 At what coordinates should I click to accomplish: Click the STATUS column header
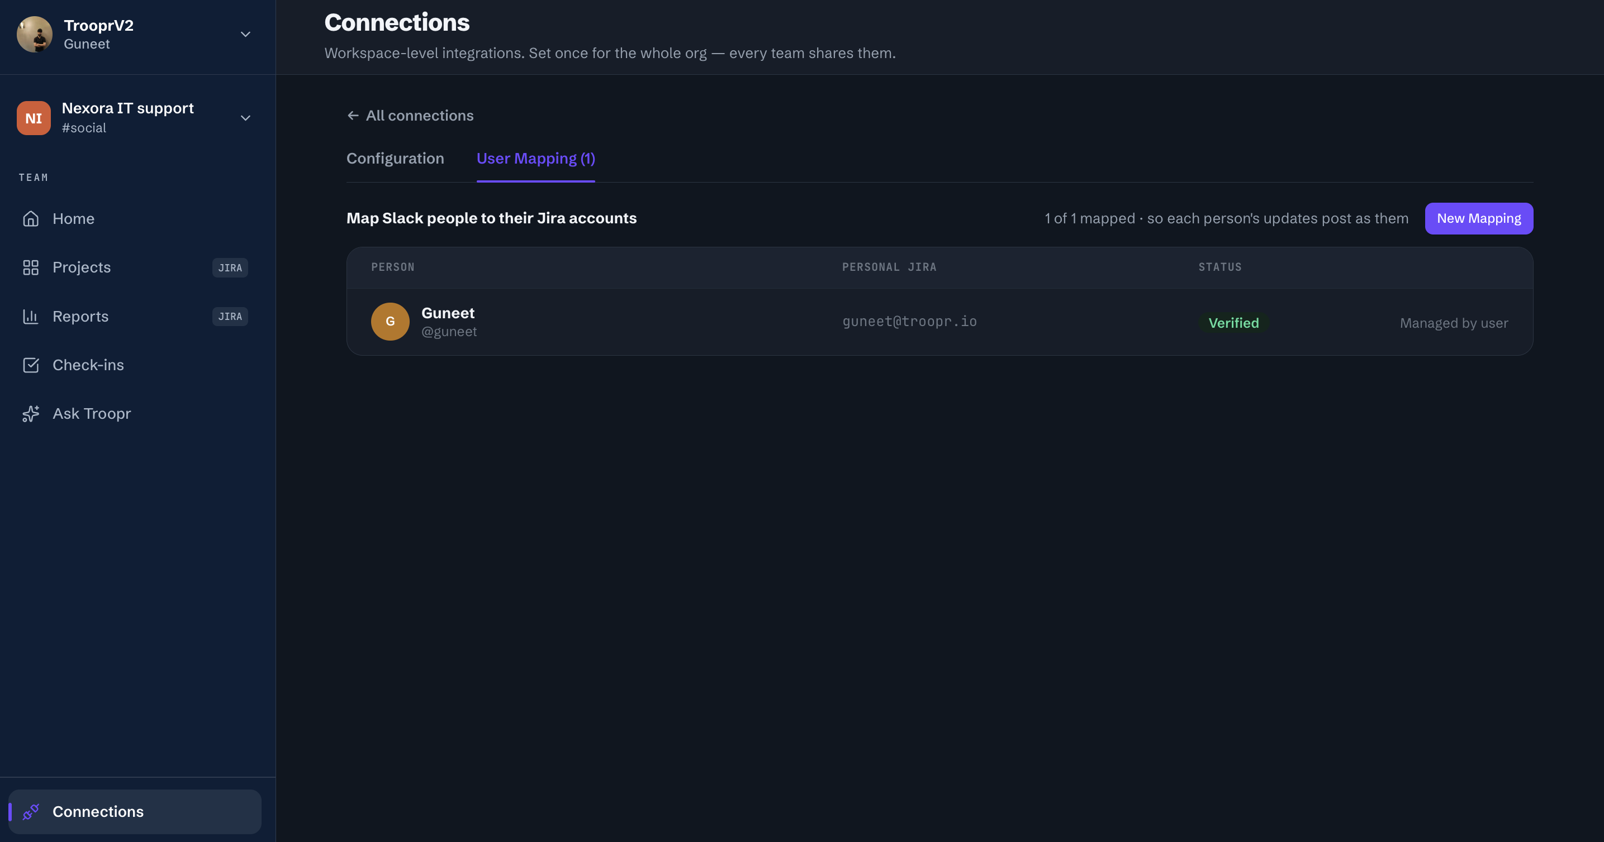point(1220,267)
